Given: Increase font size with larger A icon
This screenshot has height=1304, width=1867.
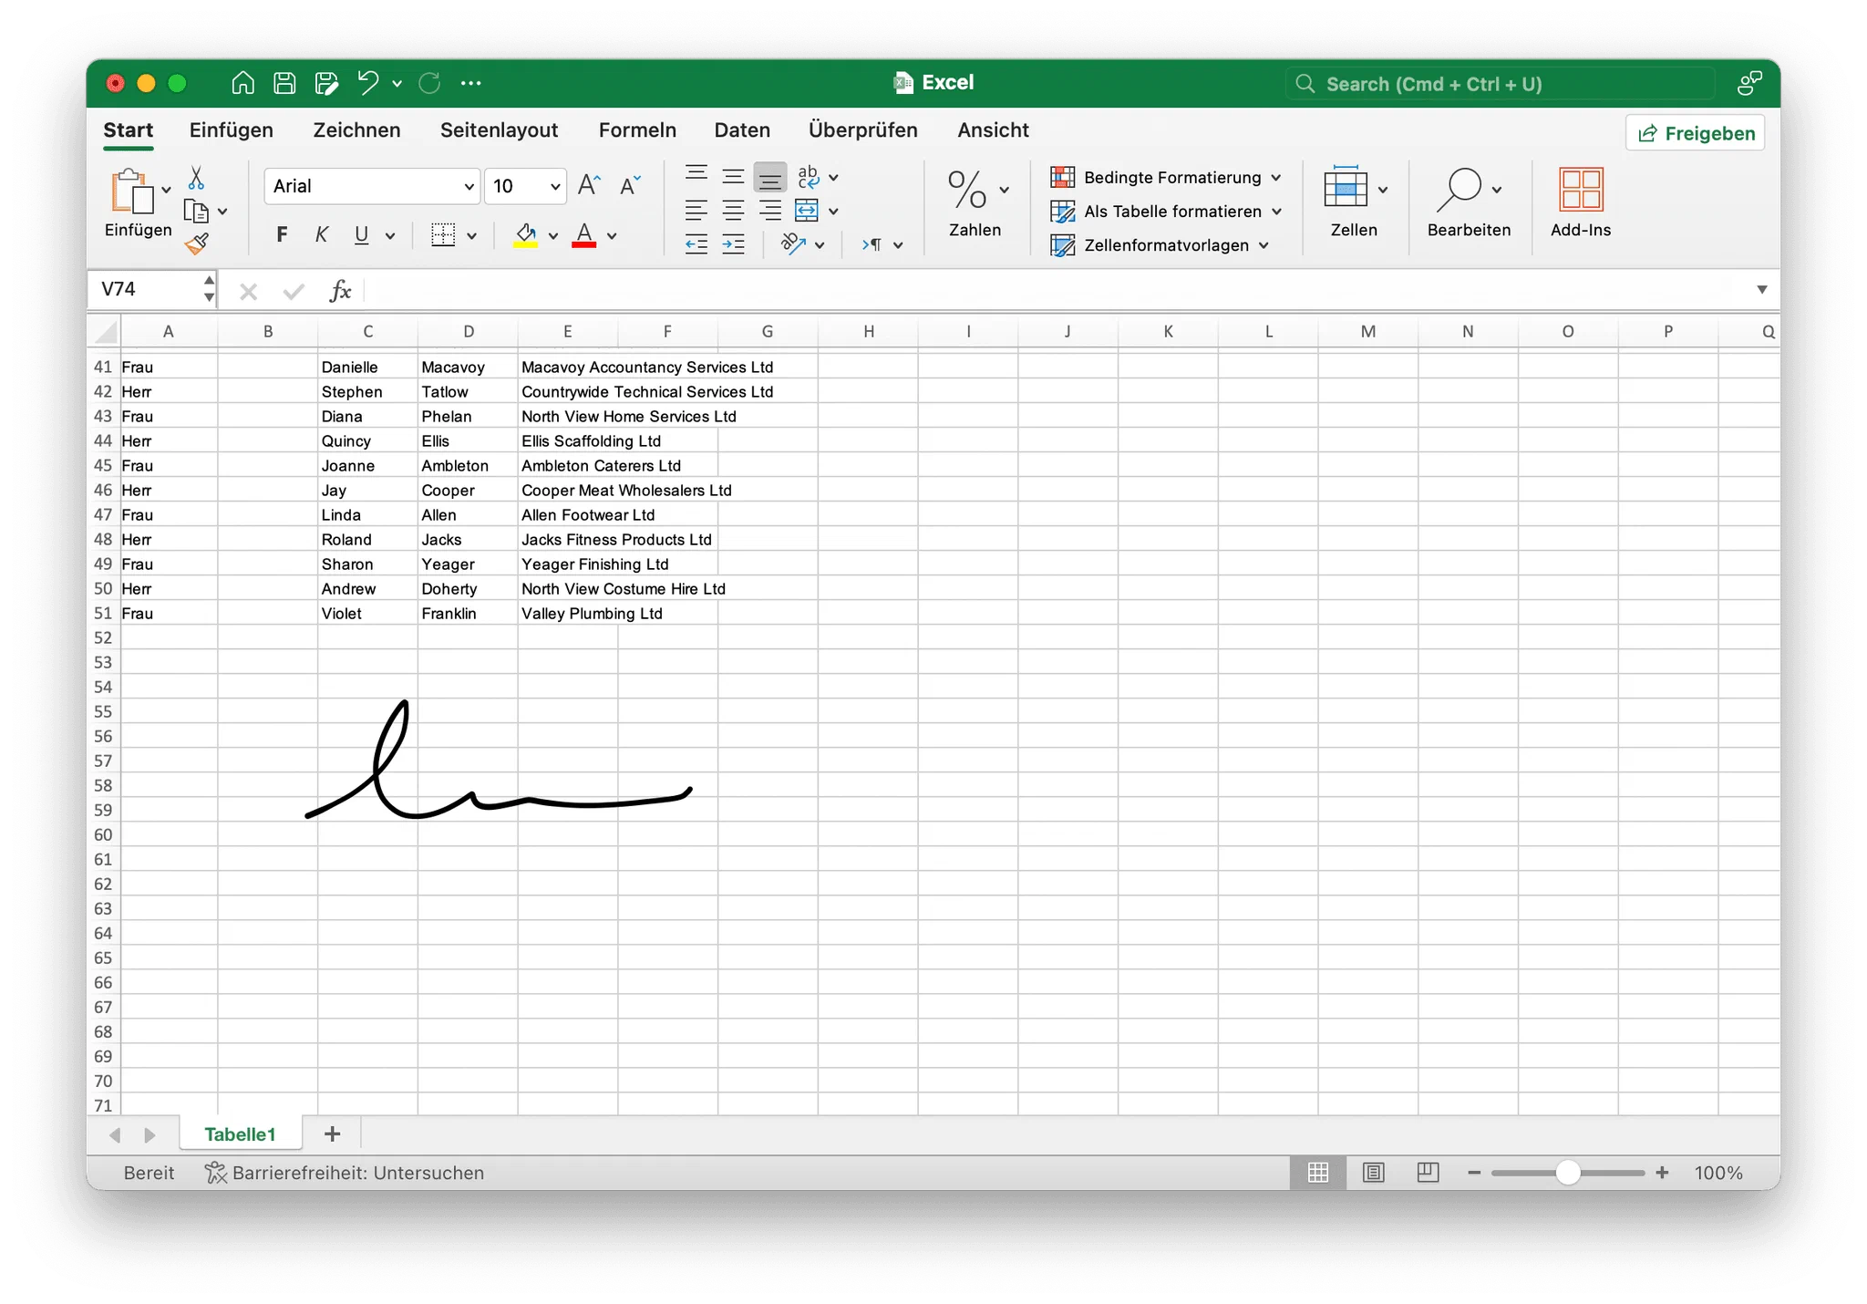Looking at the screenshot, I should [589, 185].
